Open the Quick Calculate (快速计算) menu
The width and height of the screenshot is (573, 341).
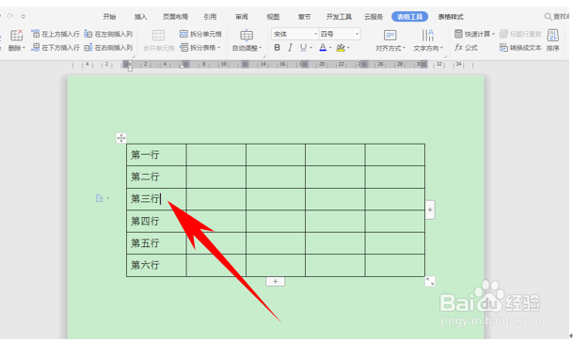click(474, 34)
